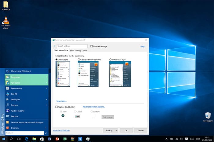Visit www.classicshell.net link
Image resolution: width=214 pixels, height=142 pixels.
pos(61,130)
